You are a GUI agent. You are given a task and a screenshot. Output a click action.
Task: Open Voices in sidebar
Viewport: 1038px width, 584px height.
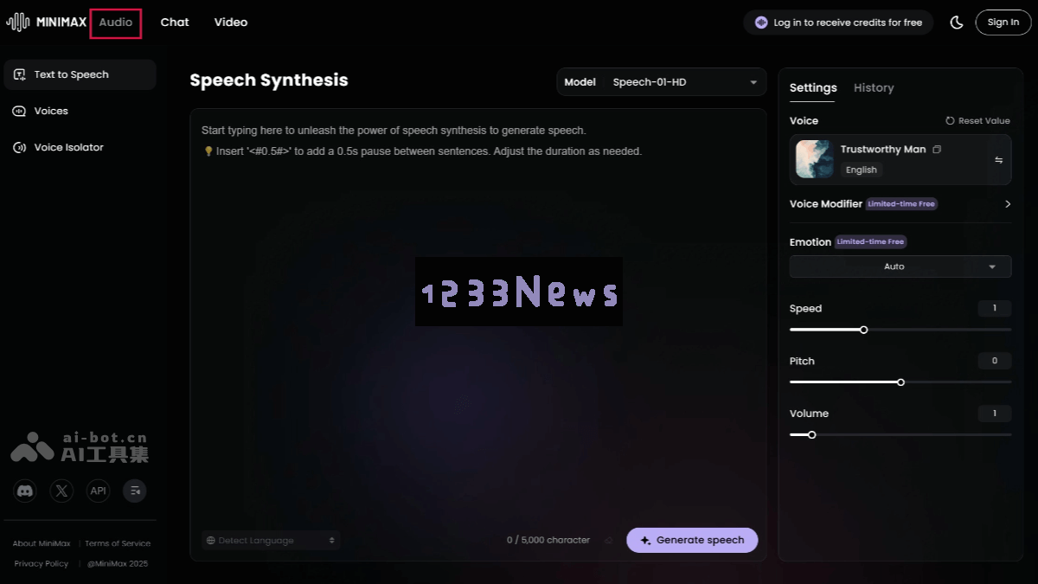click(x=80, y=111)
